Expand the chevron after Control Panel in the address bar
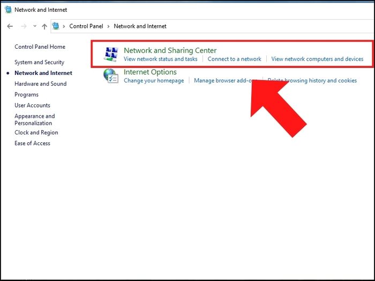The height and width of the screenshot is (281, 375). point(108,26)
